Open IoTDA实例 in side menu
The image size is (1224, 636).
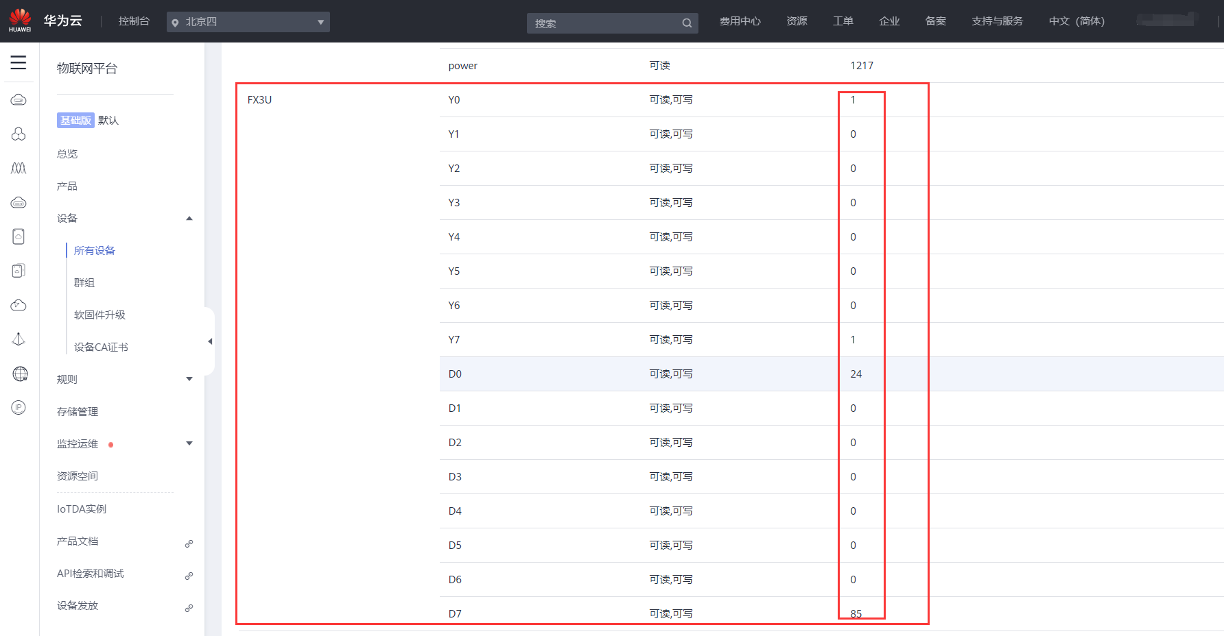(82, 509)
